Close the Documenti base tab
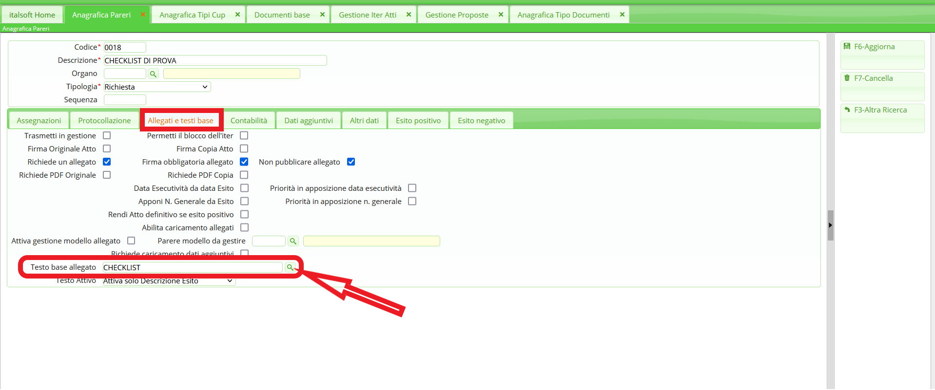Viewport: 935px width, 390px height. 322,15
